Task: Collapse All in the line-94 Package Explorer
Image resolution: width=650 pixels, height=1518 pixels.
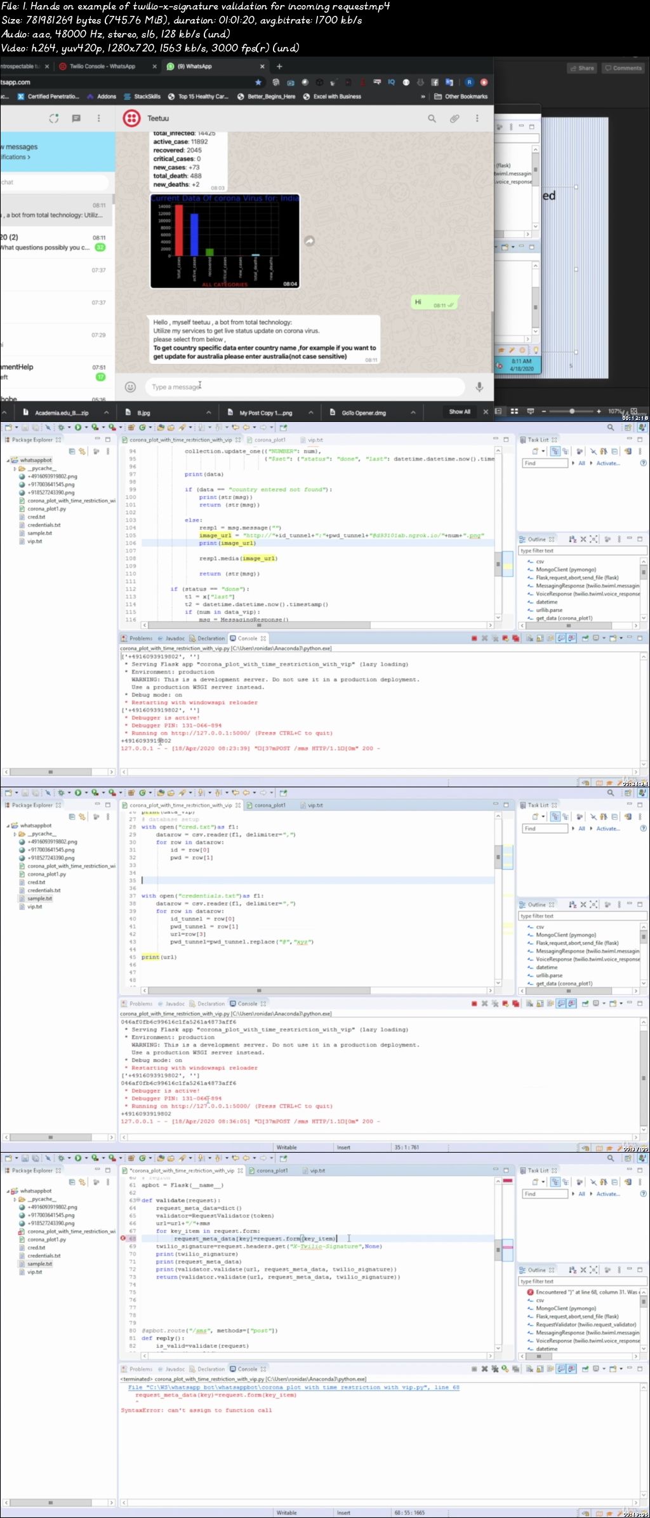Action: 72,451
